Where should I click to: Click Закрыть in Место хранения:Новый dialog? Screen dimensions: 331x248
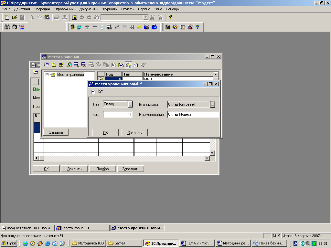pos(134,132)
